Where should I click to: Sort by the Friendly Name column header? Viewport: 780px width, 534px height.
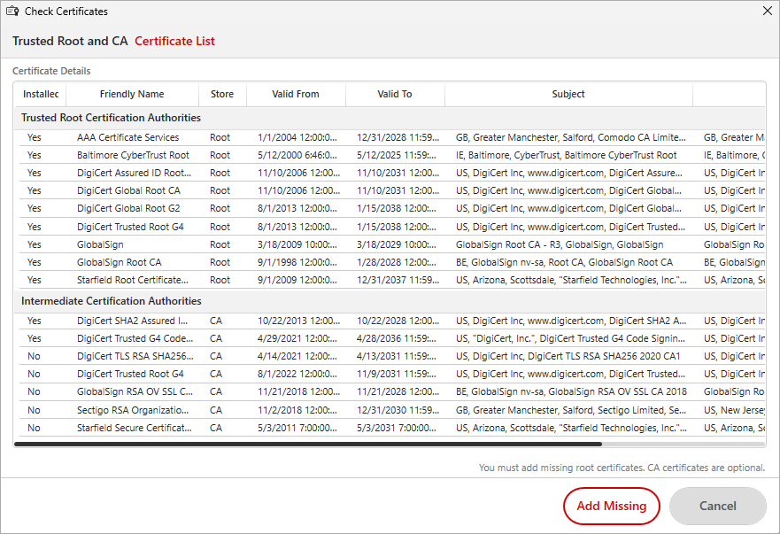[x=132, y=94]
